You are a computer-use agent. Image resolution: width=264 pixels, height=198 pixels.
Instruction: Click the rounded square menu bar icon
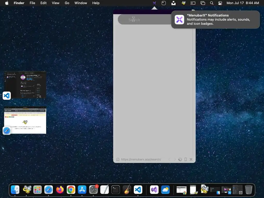pos(164,3)
